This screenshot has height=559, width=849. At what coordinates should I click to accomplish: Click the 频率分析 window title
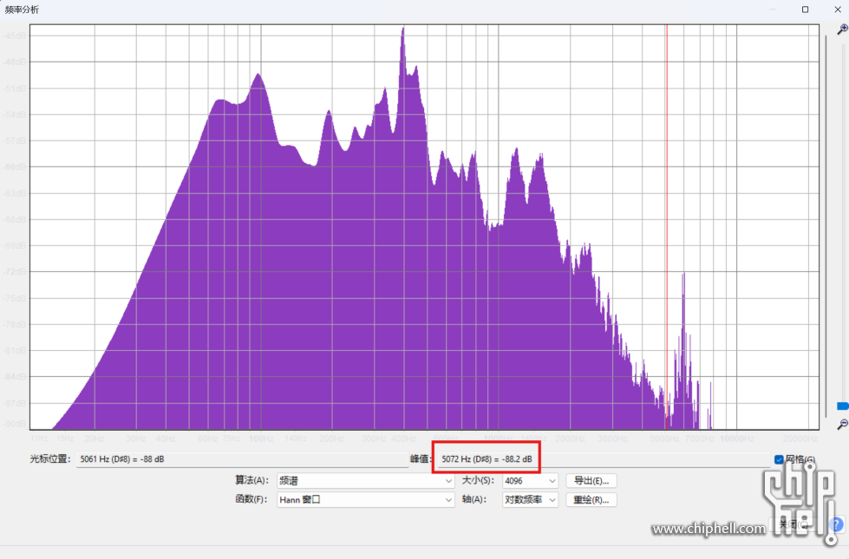pyautogui.click(x=23, y=10)
